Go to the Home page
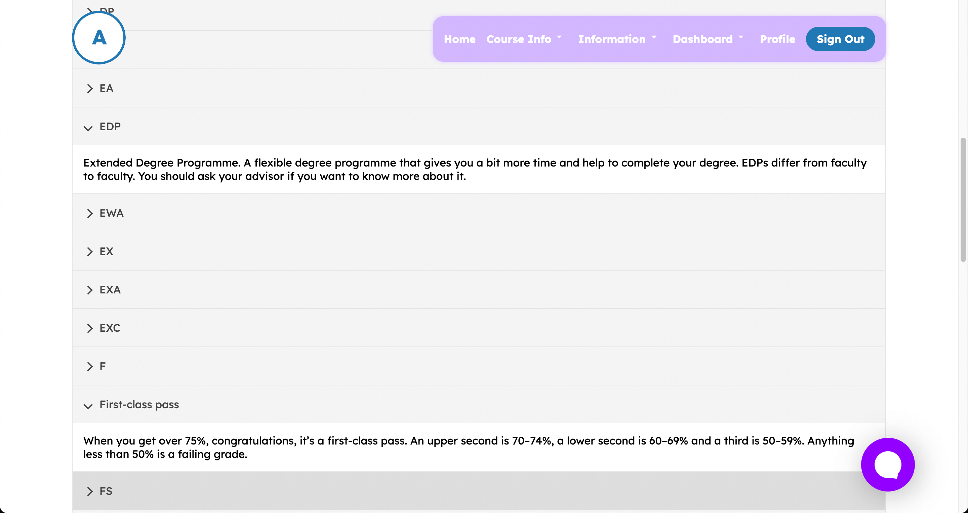 459,39
